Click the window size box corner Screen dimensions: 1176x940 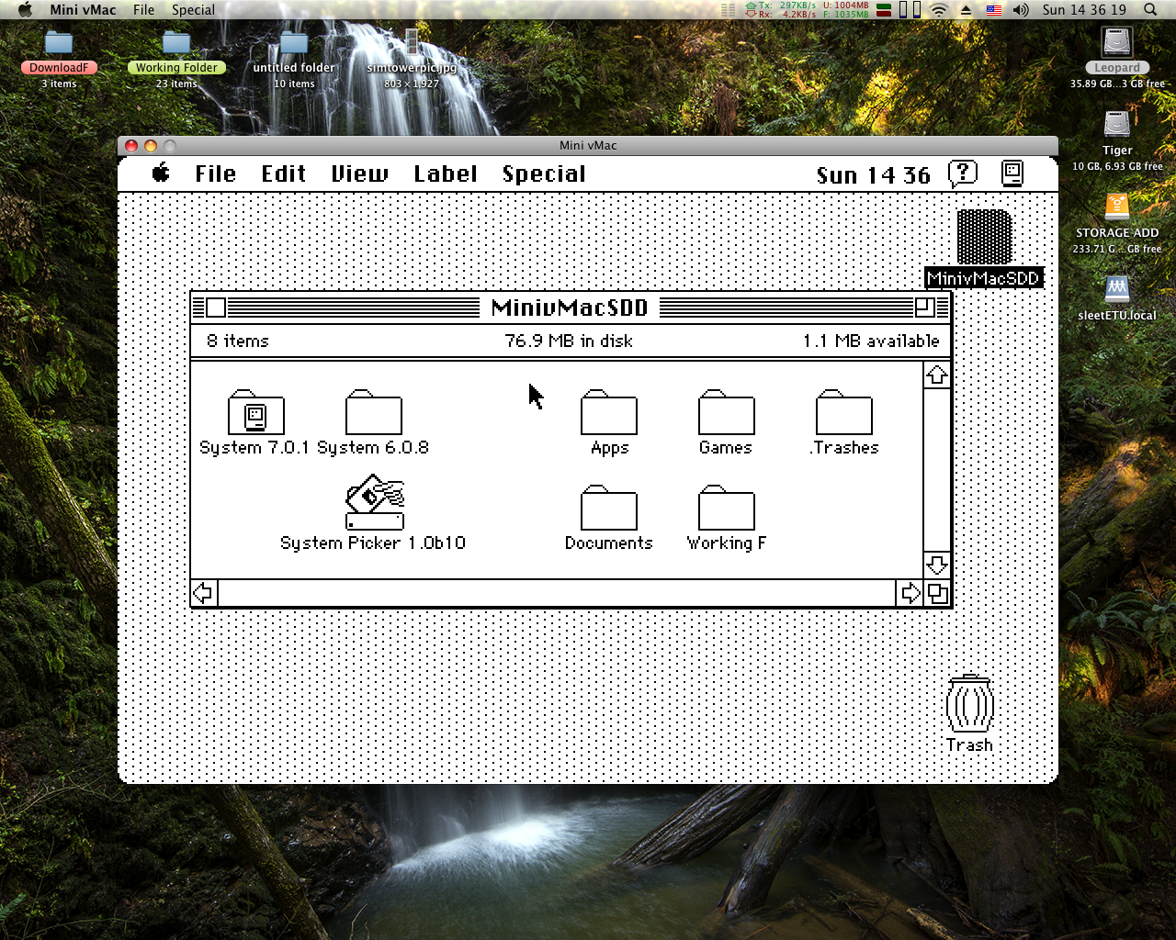(937, 593)
